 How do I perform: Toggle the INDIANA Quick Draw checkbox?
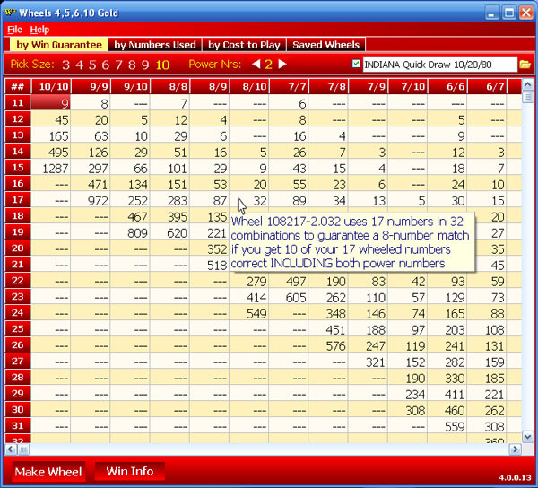tap(356, 64)
